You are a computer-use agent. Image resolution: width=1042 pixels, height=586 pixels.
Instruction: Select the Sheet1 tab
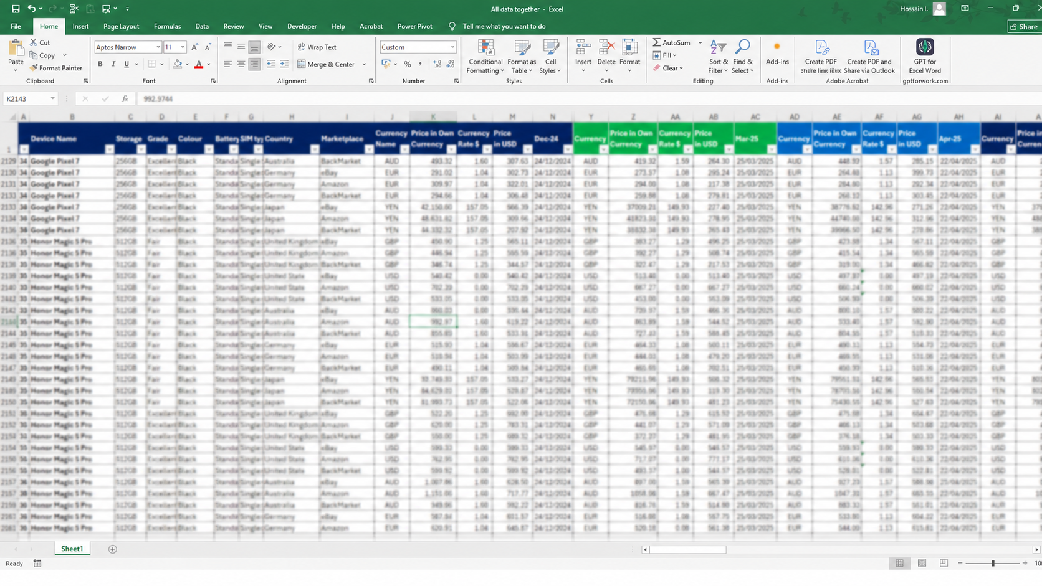[x=72, y=549]
